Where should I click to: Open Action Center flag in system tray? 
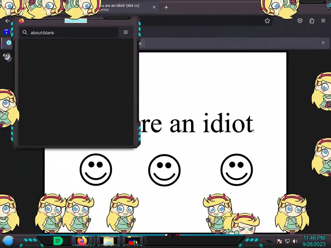[x=280, y=241]
